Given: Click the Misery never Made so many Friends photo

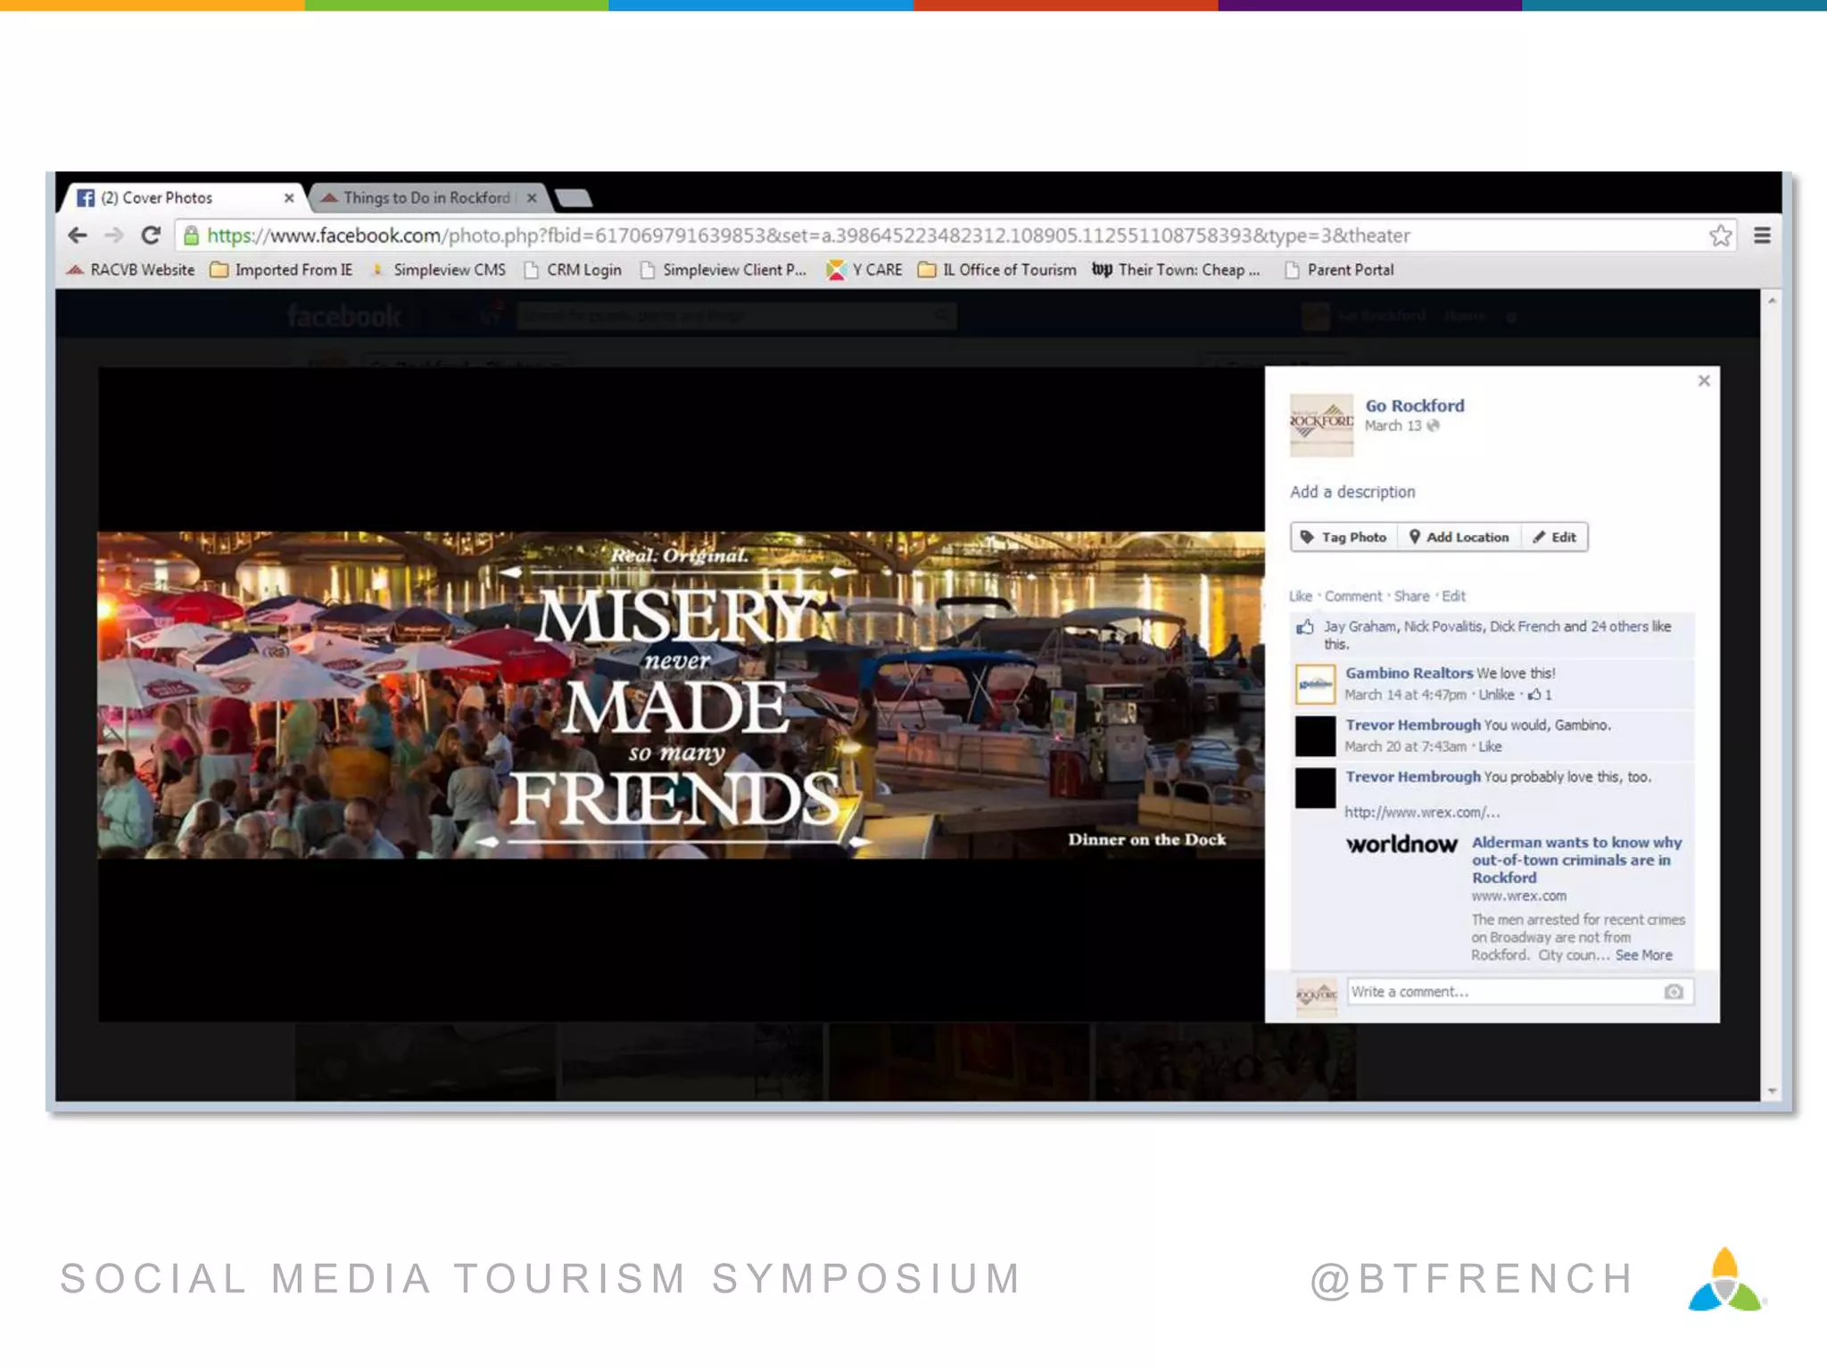Looking at the screenshot, I should pos(681,695).
